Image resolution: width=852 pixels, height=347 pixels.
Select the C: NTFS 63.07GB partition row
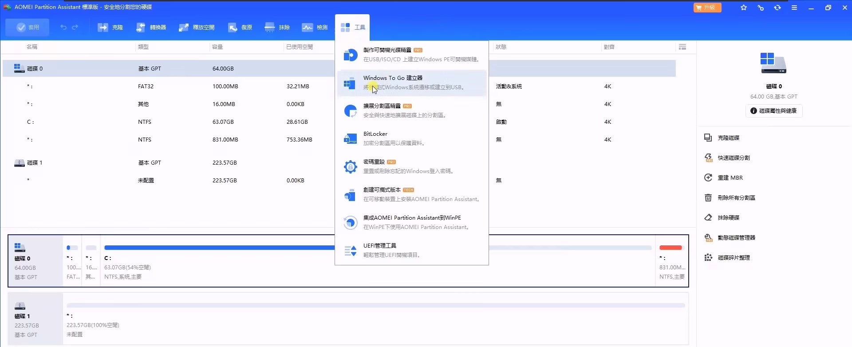pyautogui.click(x=339, y=122)
